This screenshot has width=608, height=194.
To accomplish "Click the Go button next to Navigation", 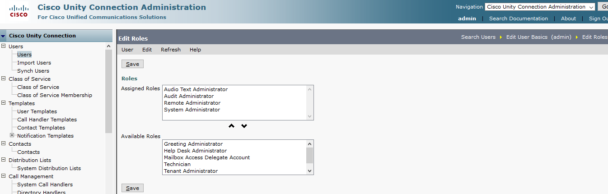I will click(603, 7).
